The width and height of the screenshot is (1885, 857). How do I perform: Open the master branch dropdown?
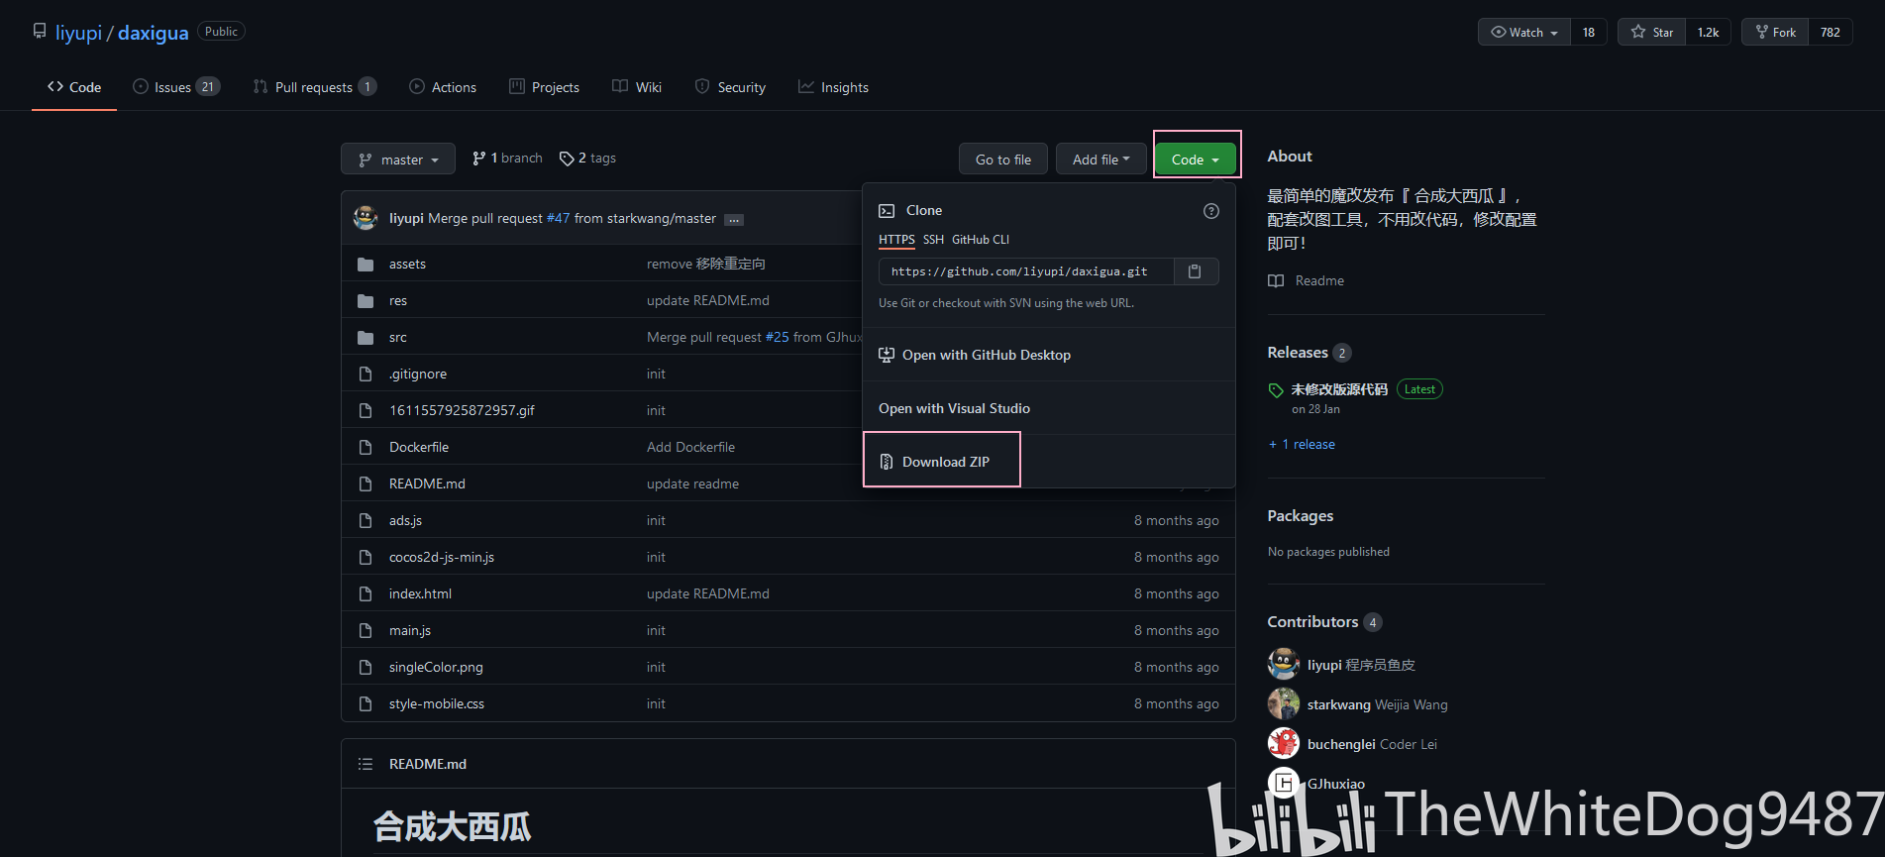point(398,159)
